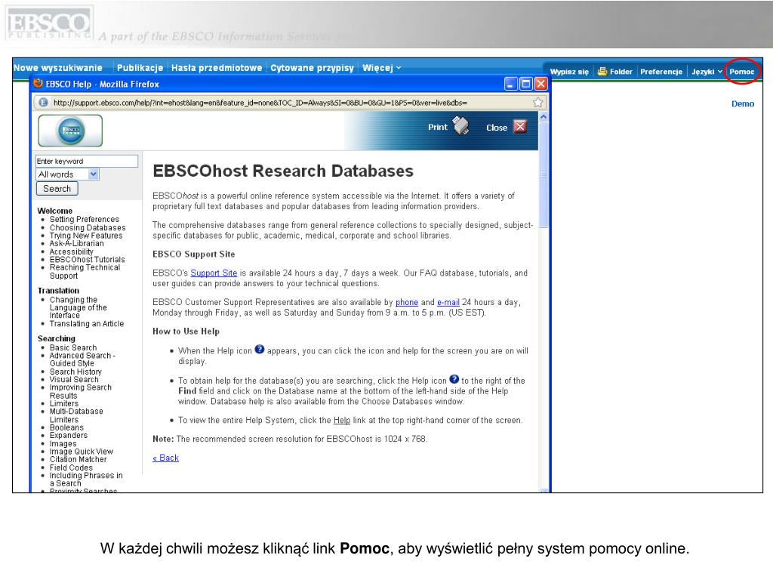Click the site identity icon in address bar
Image resolution: width=773 pixels, height=580 pixels.
point(43,103)
